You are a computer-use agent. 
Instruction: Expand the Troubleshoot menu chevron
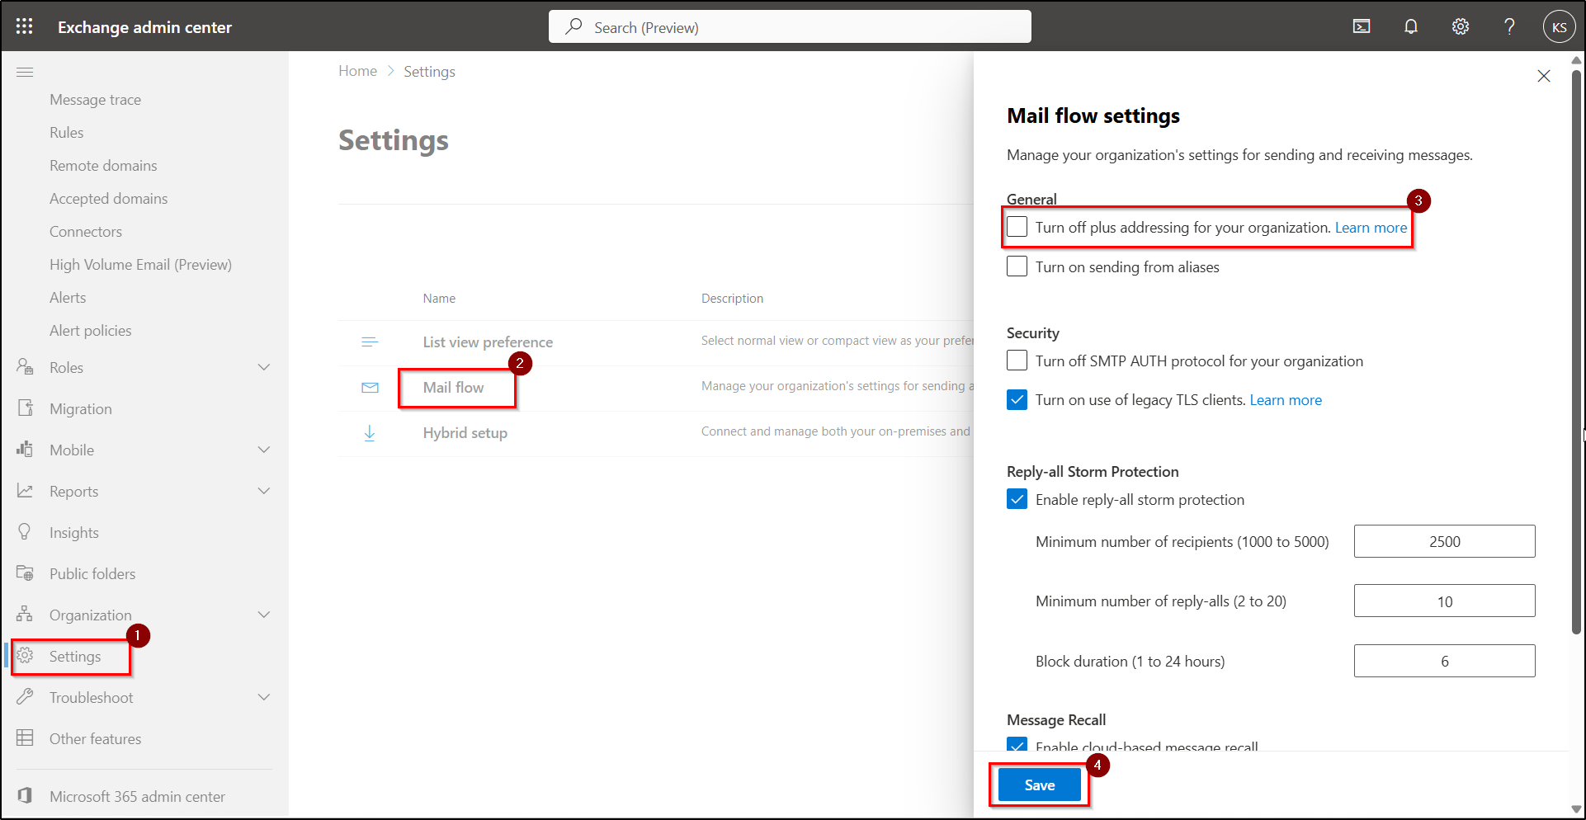(264, 697)
